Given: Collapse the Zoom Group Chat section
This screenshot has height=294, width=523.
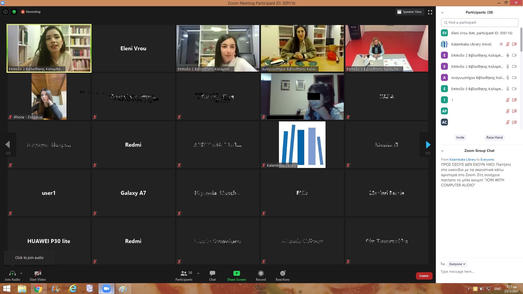Looking at the screenshot, I should click(x=442, y=151).
